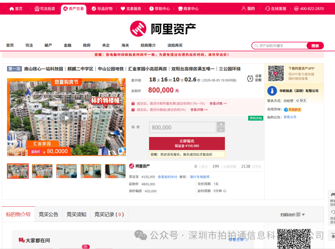Select the third living room thumbnail
This screenshot has width=335, height=249.
66,171
